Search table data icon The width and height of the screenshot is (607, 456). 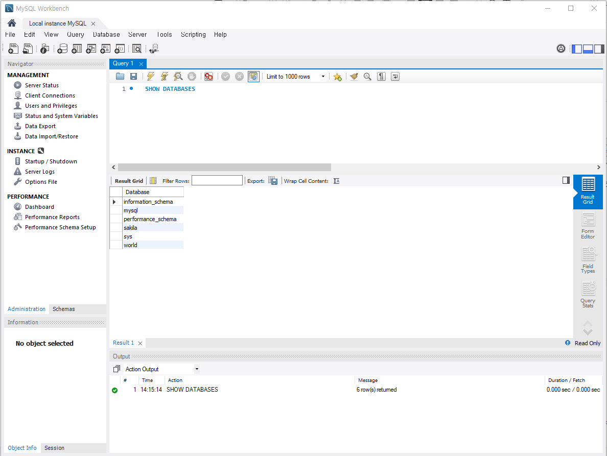pos(136,49)
